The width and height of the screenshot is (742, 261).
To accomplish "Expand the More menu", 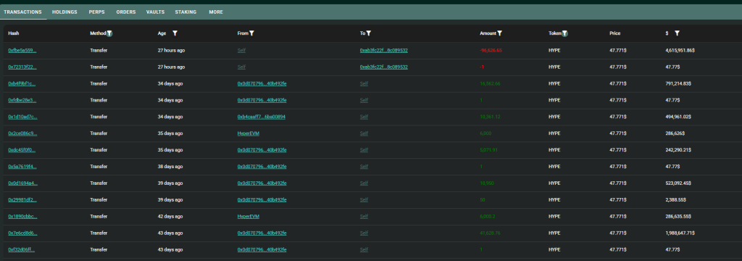I will coord(216,12).
